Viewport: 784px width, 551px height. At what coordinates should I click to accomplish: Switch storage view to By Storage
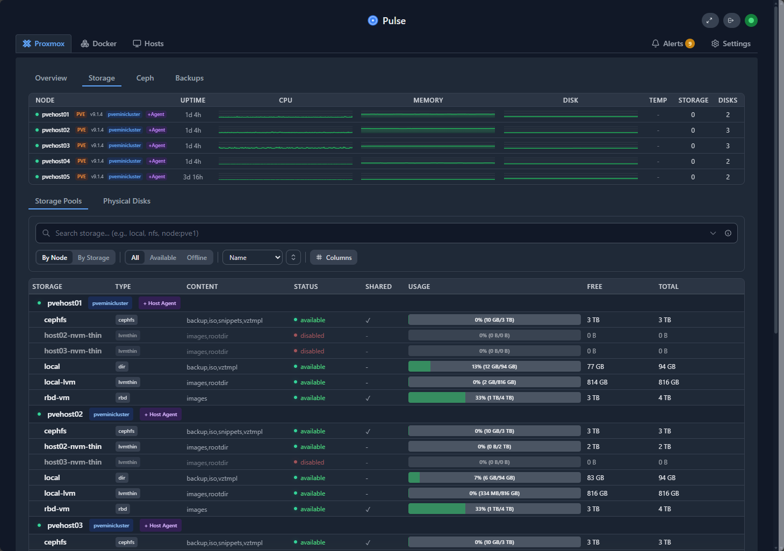point(93,257)
